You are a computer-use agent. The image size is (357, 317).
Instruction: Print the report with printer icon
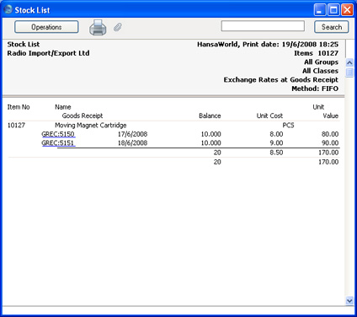tap(98, 27)
